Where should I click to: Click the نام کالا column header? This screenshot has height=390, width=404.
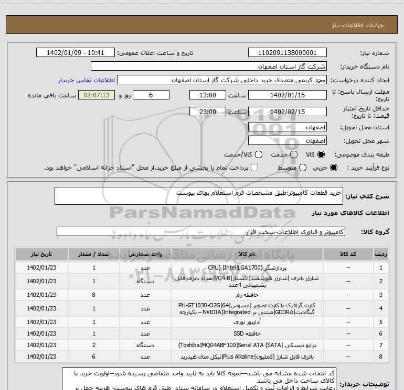click(247, 254)
